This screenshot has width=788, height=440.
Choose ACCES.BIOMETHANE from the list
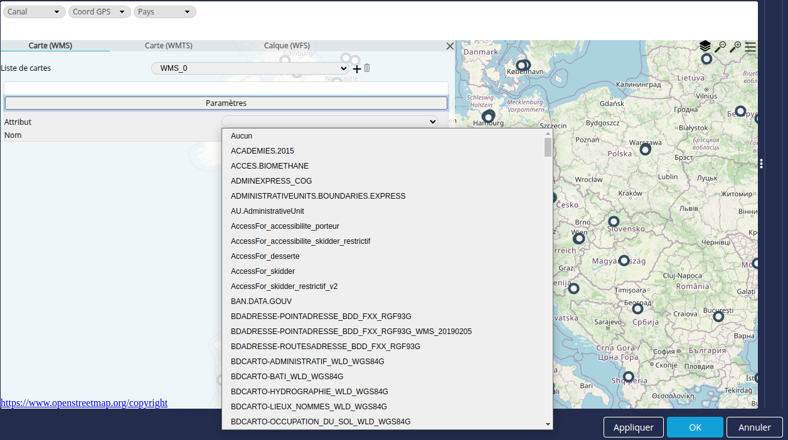pyautogui.click(x=383, y=166)
